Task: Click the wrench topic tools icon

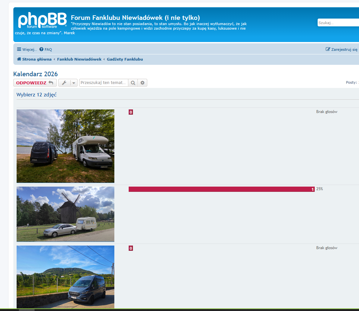Action: click(x=64, y=83)
